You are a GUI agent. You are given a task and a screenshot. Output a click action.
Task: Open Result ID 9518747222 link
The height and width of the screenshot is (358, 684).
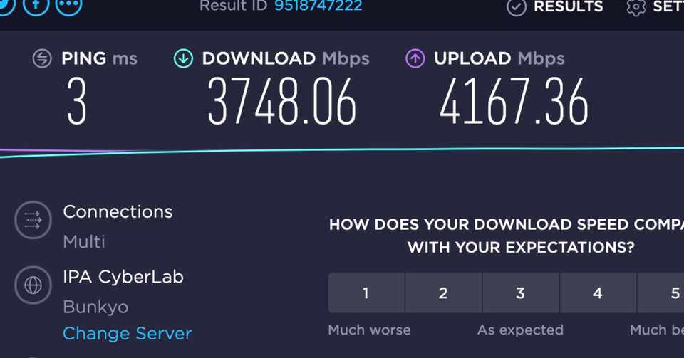(x=318, y=6)
